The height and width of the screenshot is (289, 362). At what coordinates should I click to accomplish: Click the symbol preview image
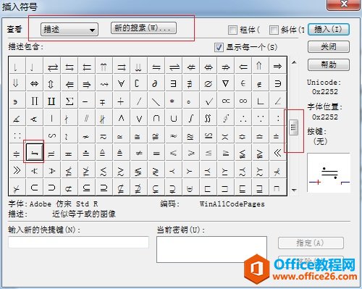click(329, 173)
